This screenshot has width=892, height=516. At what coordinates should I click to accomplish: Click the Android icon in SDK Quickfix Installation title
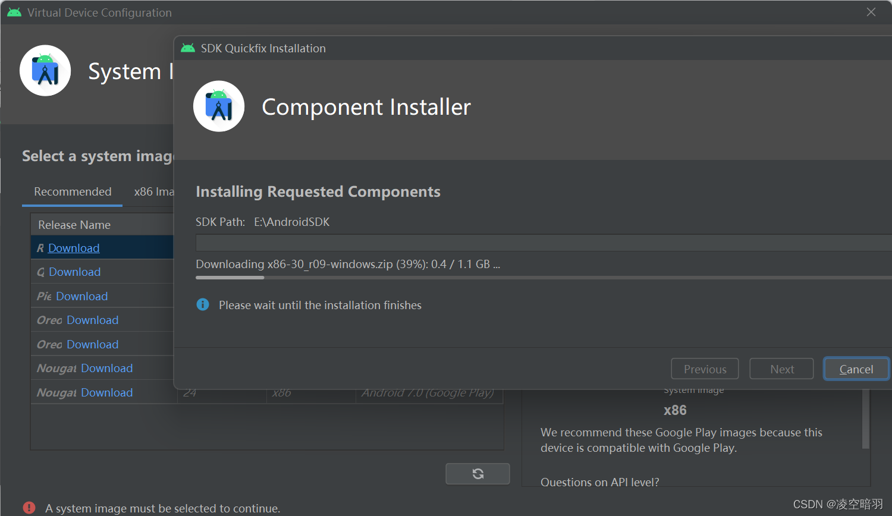click(x=188, y=48)
